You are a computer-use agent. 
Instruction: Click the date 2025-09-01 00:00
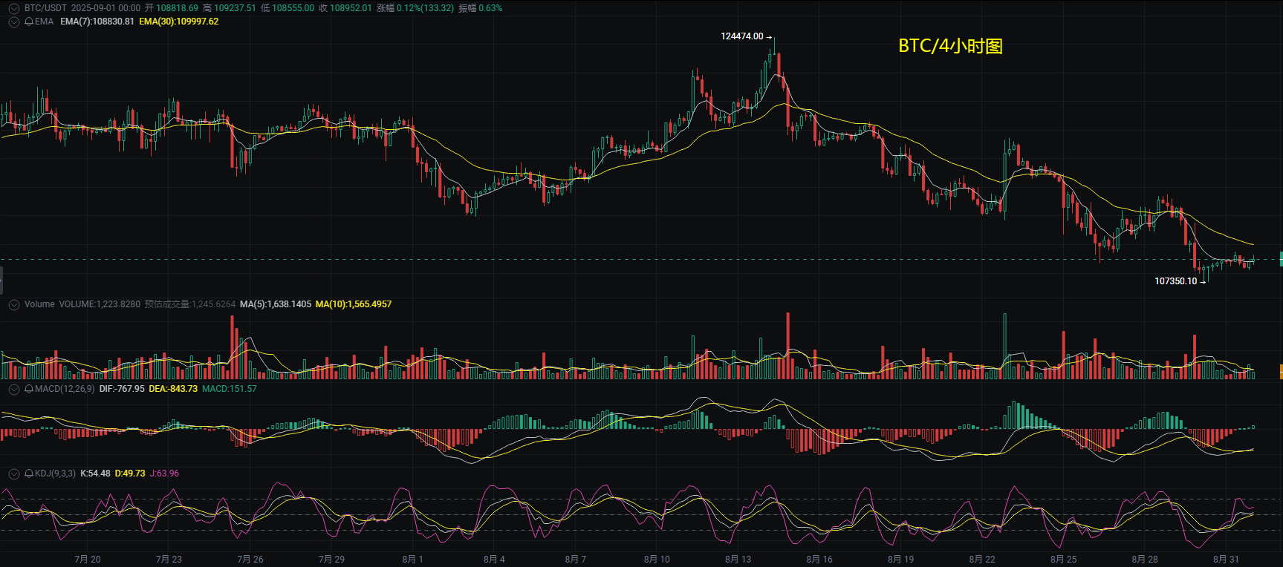pyautogui.click(x=105, y=8)
